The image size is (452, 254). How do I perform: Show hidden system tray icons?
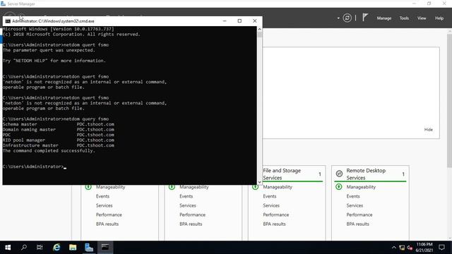(394, 248)
